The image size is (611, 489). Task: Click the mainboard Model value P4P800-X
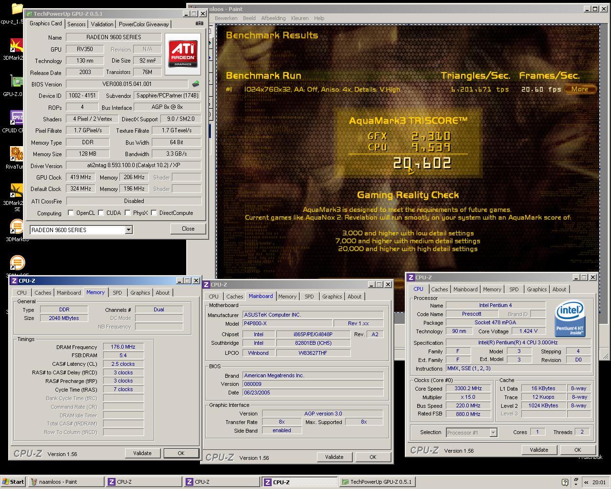click(287, 323)
